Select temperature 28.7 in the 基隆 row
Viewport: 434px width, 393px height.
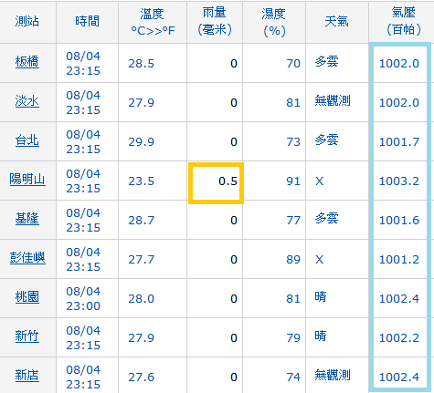point(142,221)
